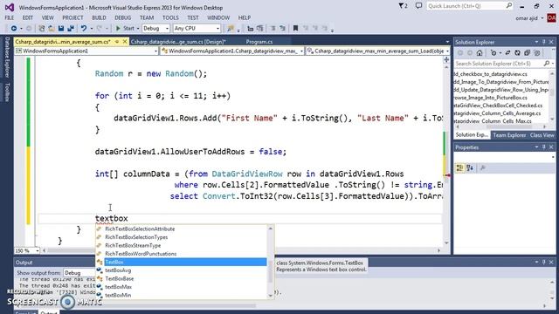The height and width of the screenshot is (314, 559).
Task: Open Solution Explorer window options arrow
Action: pyautogui.click(x=536, y=42)
